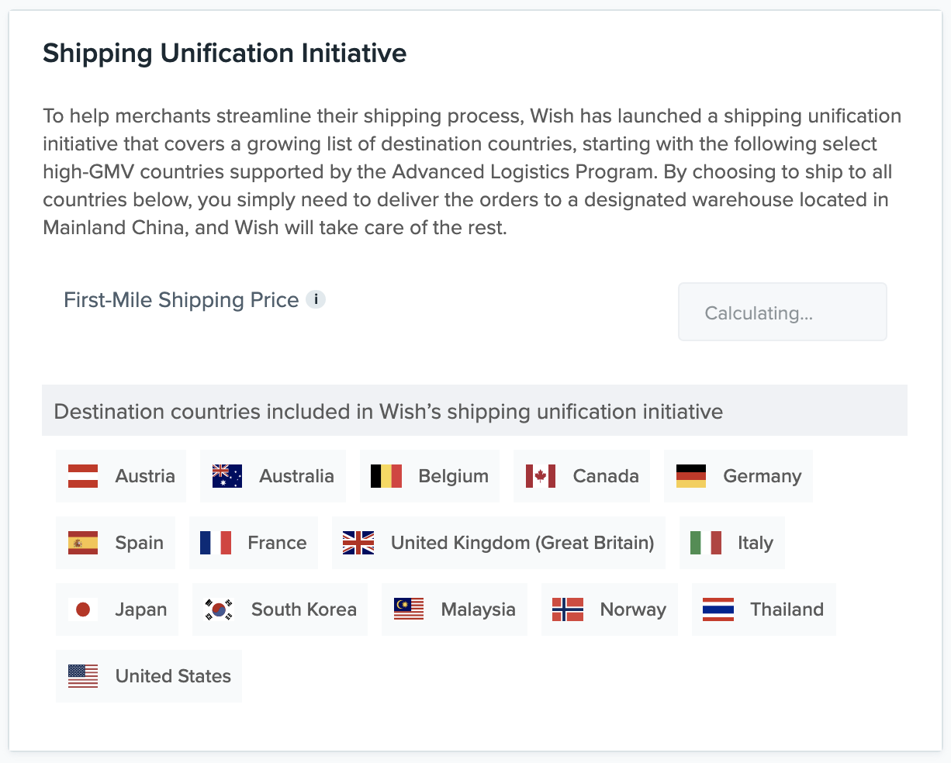This screenshot has height=763, width=951.
Task: Click the Australia flag icon
Action: coord(227,476)
